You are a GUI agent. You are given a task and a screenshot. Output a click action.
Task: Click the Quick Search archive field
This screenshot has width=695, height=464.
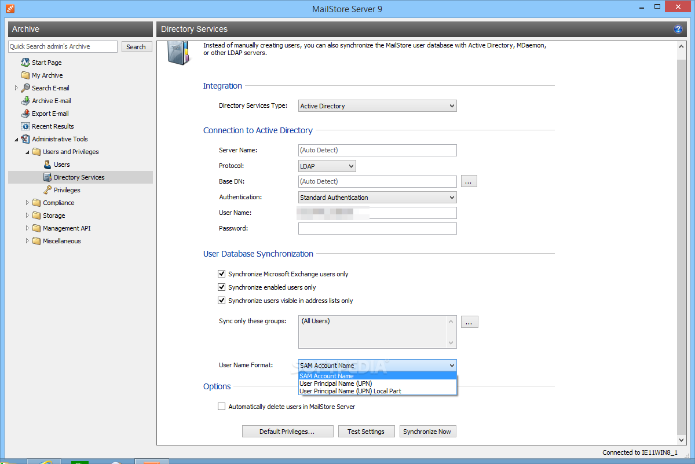pyautogui.click(x=63, y=46)
